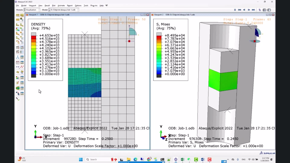
Task: Open the Windows Start menu
Action: point(81,159)
